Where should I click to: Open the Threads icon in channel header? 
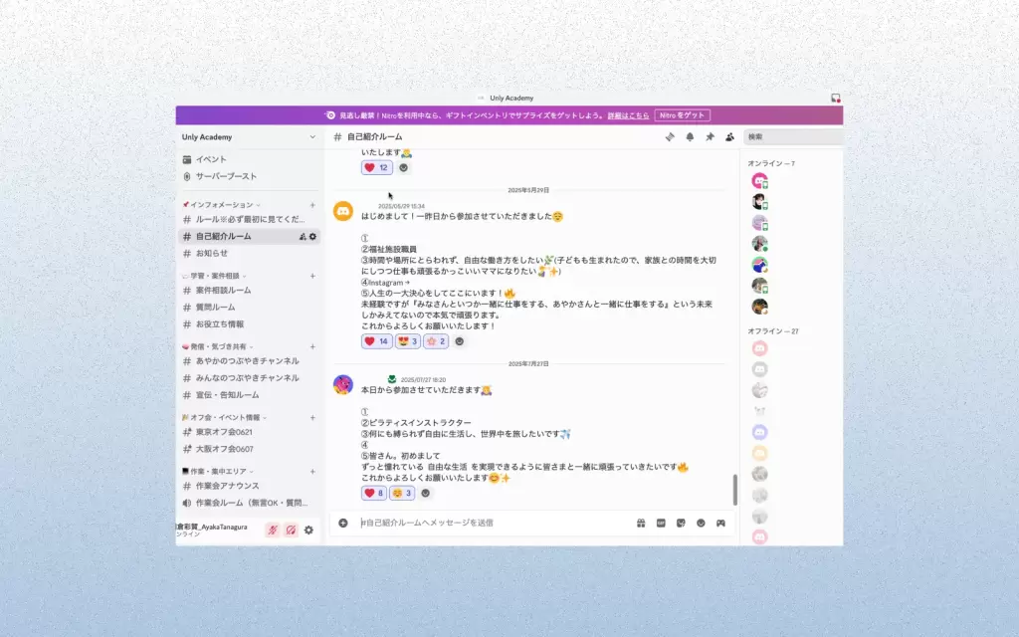tap(670, 137)
